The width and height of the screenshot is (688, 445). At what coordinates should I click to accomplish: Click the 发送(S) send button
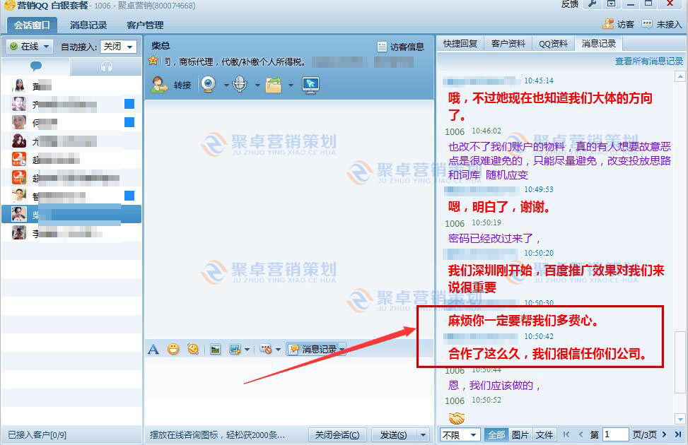[x=393, y=435]
